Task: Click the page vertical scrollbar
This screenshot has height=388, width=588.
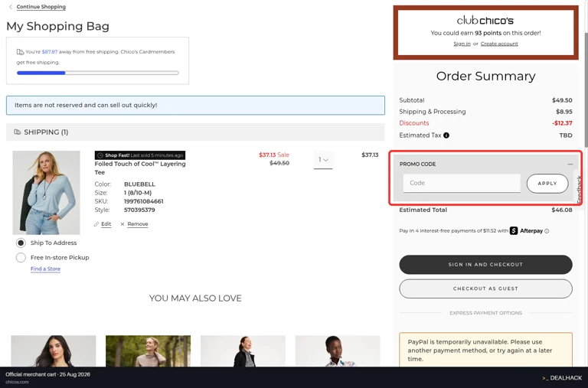Action: click(585, 90)
